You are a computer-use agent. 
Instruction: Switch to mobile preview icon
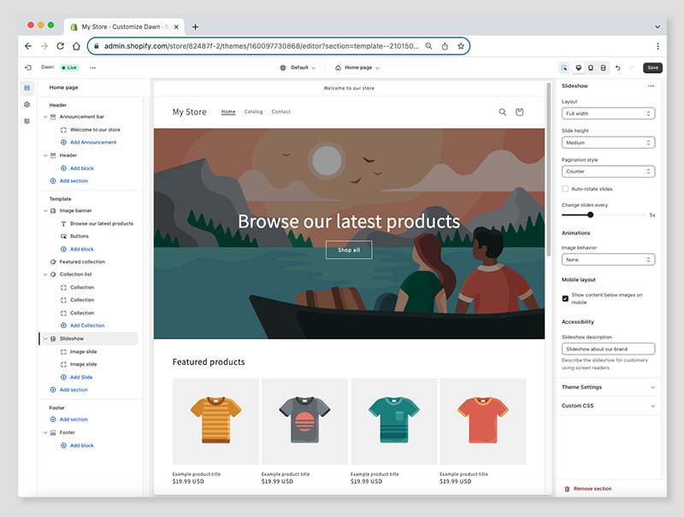(591, 68)
